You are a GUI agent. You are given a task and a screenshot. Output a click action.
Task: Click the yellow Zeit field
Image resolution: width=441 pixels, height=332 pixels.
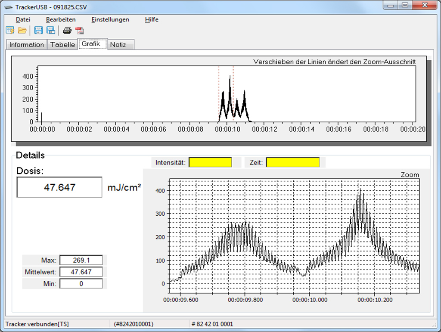[293, 162]
